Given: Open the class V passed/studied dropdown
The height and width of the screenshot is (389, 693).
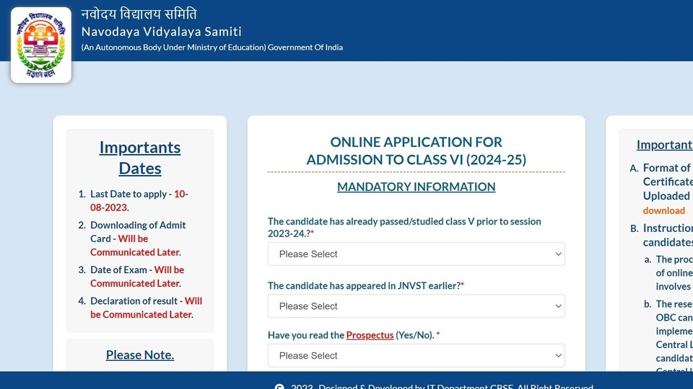Looking at the screenshot, I should pyautogui.click(x=416, y=254).
